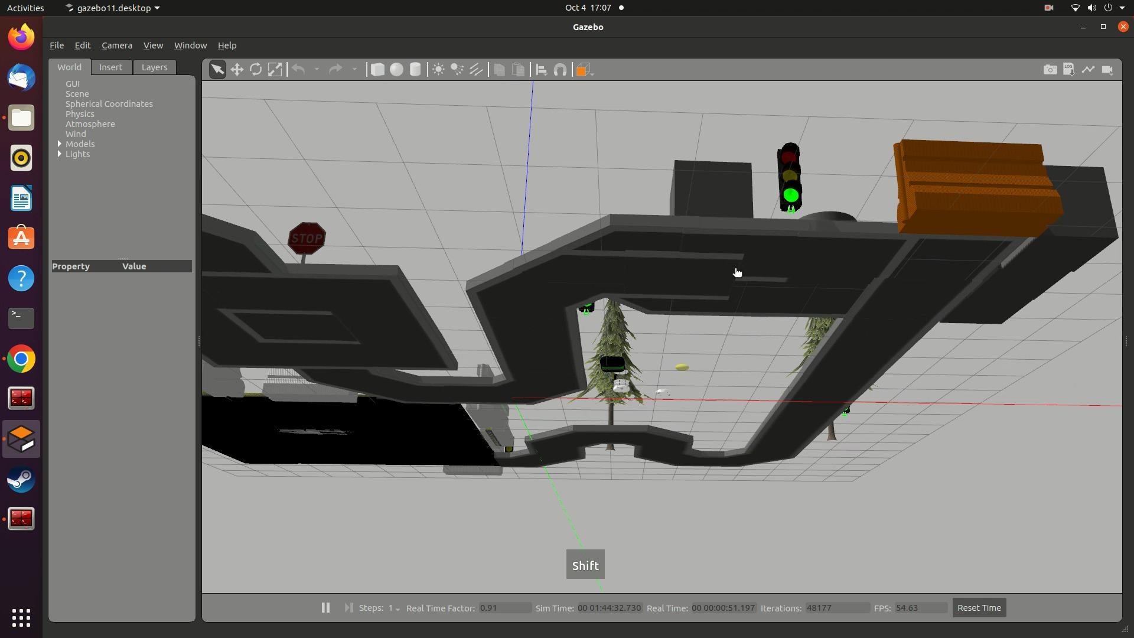Open the data logger icon
This screenshot has width=1134, height=638.
[1069, 70]
